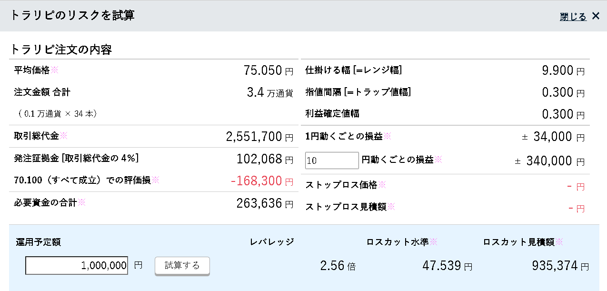607x291 pixels.
Task: Open the ※ note for 70.100 評価損
Action: (155, 180)
